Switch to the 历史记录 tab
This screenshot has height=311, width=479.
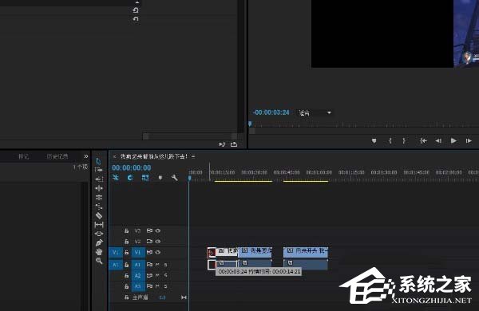(57, 156)
